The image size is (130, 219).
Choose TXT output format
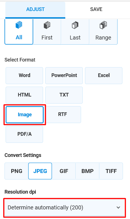click(64, 95)
